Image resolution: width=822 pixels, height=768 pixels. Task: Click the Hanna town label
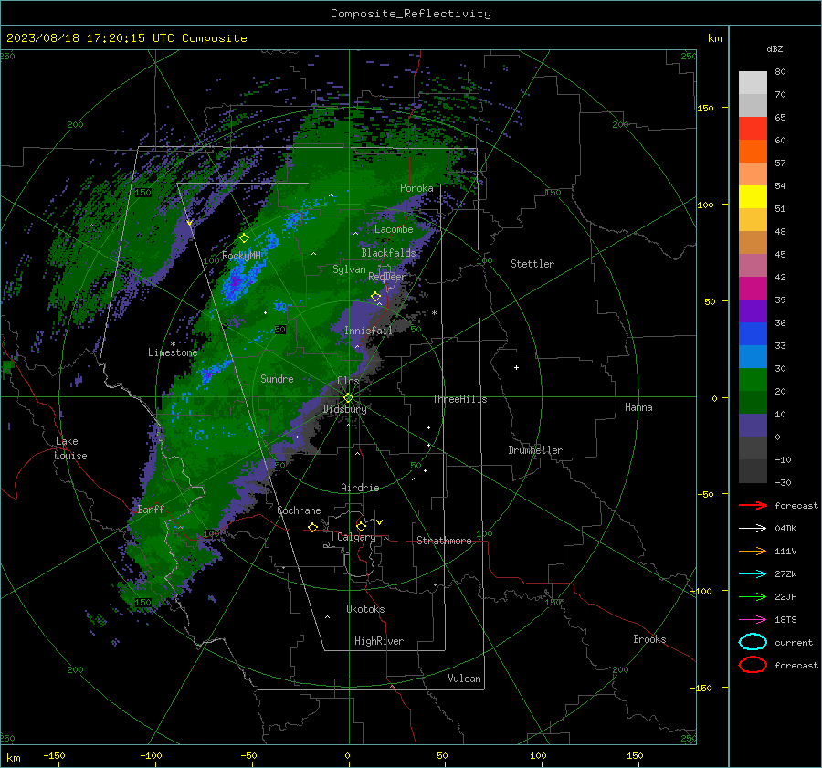(x=638, y=407)
